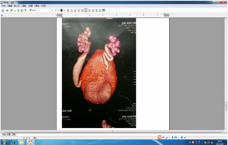Click the Copy icon in the toolbar

[x=18, y=10]
